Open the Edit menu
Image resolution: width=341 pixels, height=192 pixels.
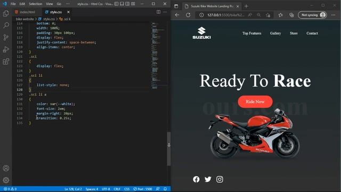point(22,4)
